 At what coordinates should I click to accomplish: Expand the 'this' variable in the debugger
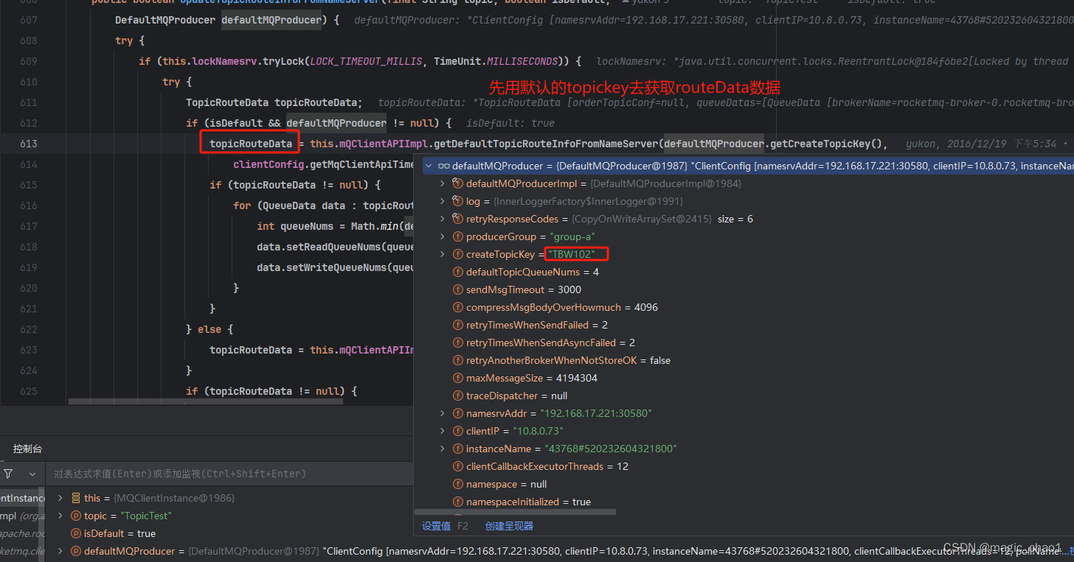(x=60, y=498)
